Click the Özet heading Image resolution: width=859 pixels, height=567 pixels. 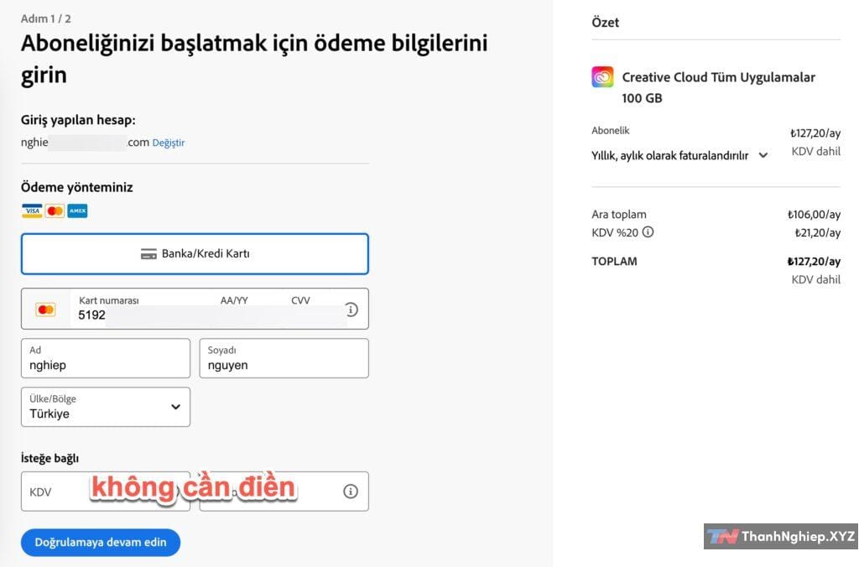(606, 23)
